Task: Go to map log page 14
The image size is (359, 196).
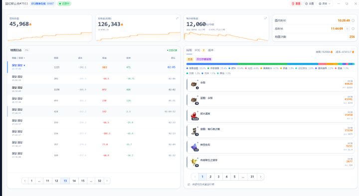Action: [x=74, y=181]
